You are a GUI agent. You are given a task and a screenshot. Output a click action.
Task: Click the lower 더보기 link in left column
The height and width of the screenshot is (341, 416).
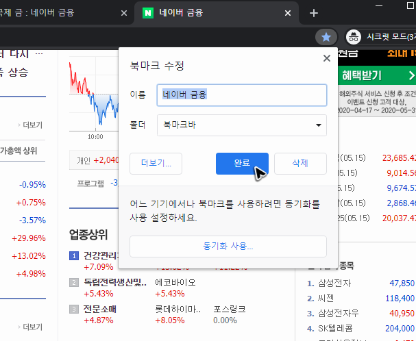(32, 327)
